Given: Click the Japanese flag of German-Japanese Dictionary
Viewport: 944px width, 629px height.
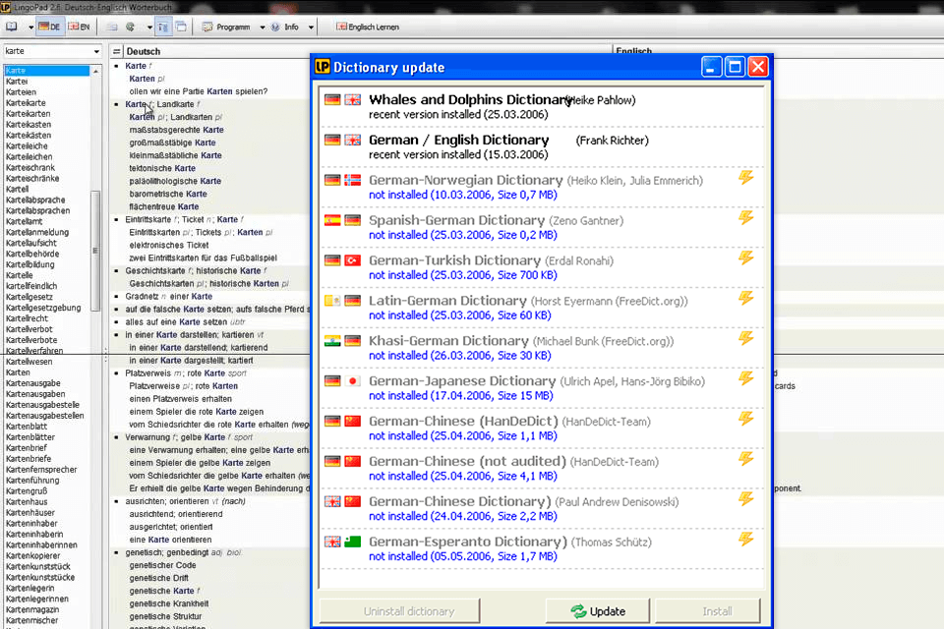Looking at the screenshot, I should (x=353, y=381).
